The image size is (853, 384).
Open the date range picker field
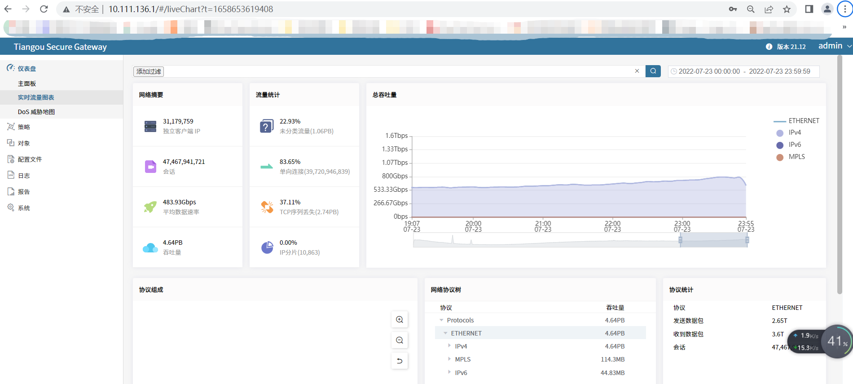point(743,71)
